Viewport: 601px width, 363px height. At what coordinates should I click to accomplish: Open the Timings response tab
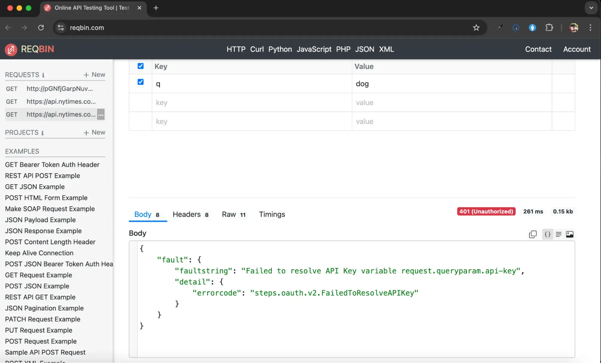tap(272, 215)
